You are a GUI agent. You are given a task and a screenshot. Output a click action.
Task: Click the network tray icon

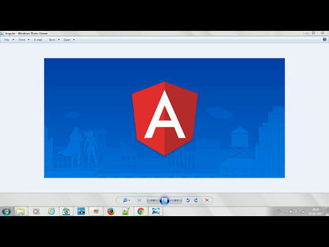click(302, 211)
